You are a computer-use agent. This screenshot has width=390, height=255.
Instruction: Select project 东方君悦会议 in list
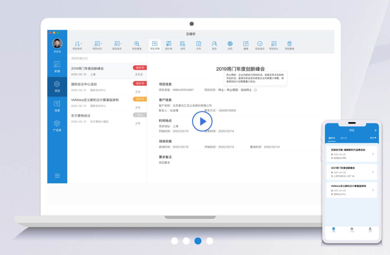click(x=107, y=118)
